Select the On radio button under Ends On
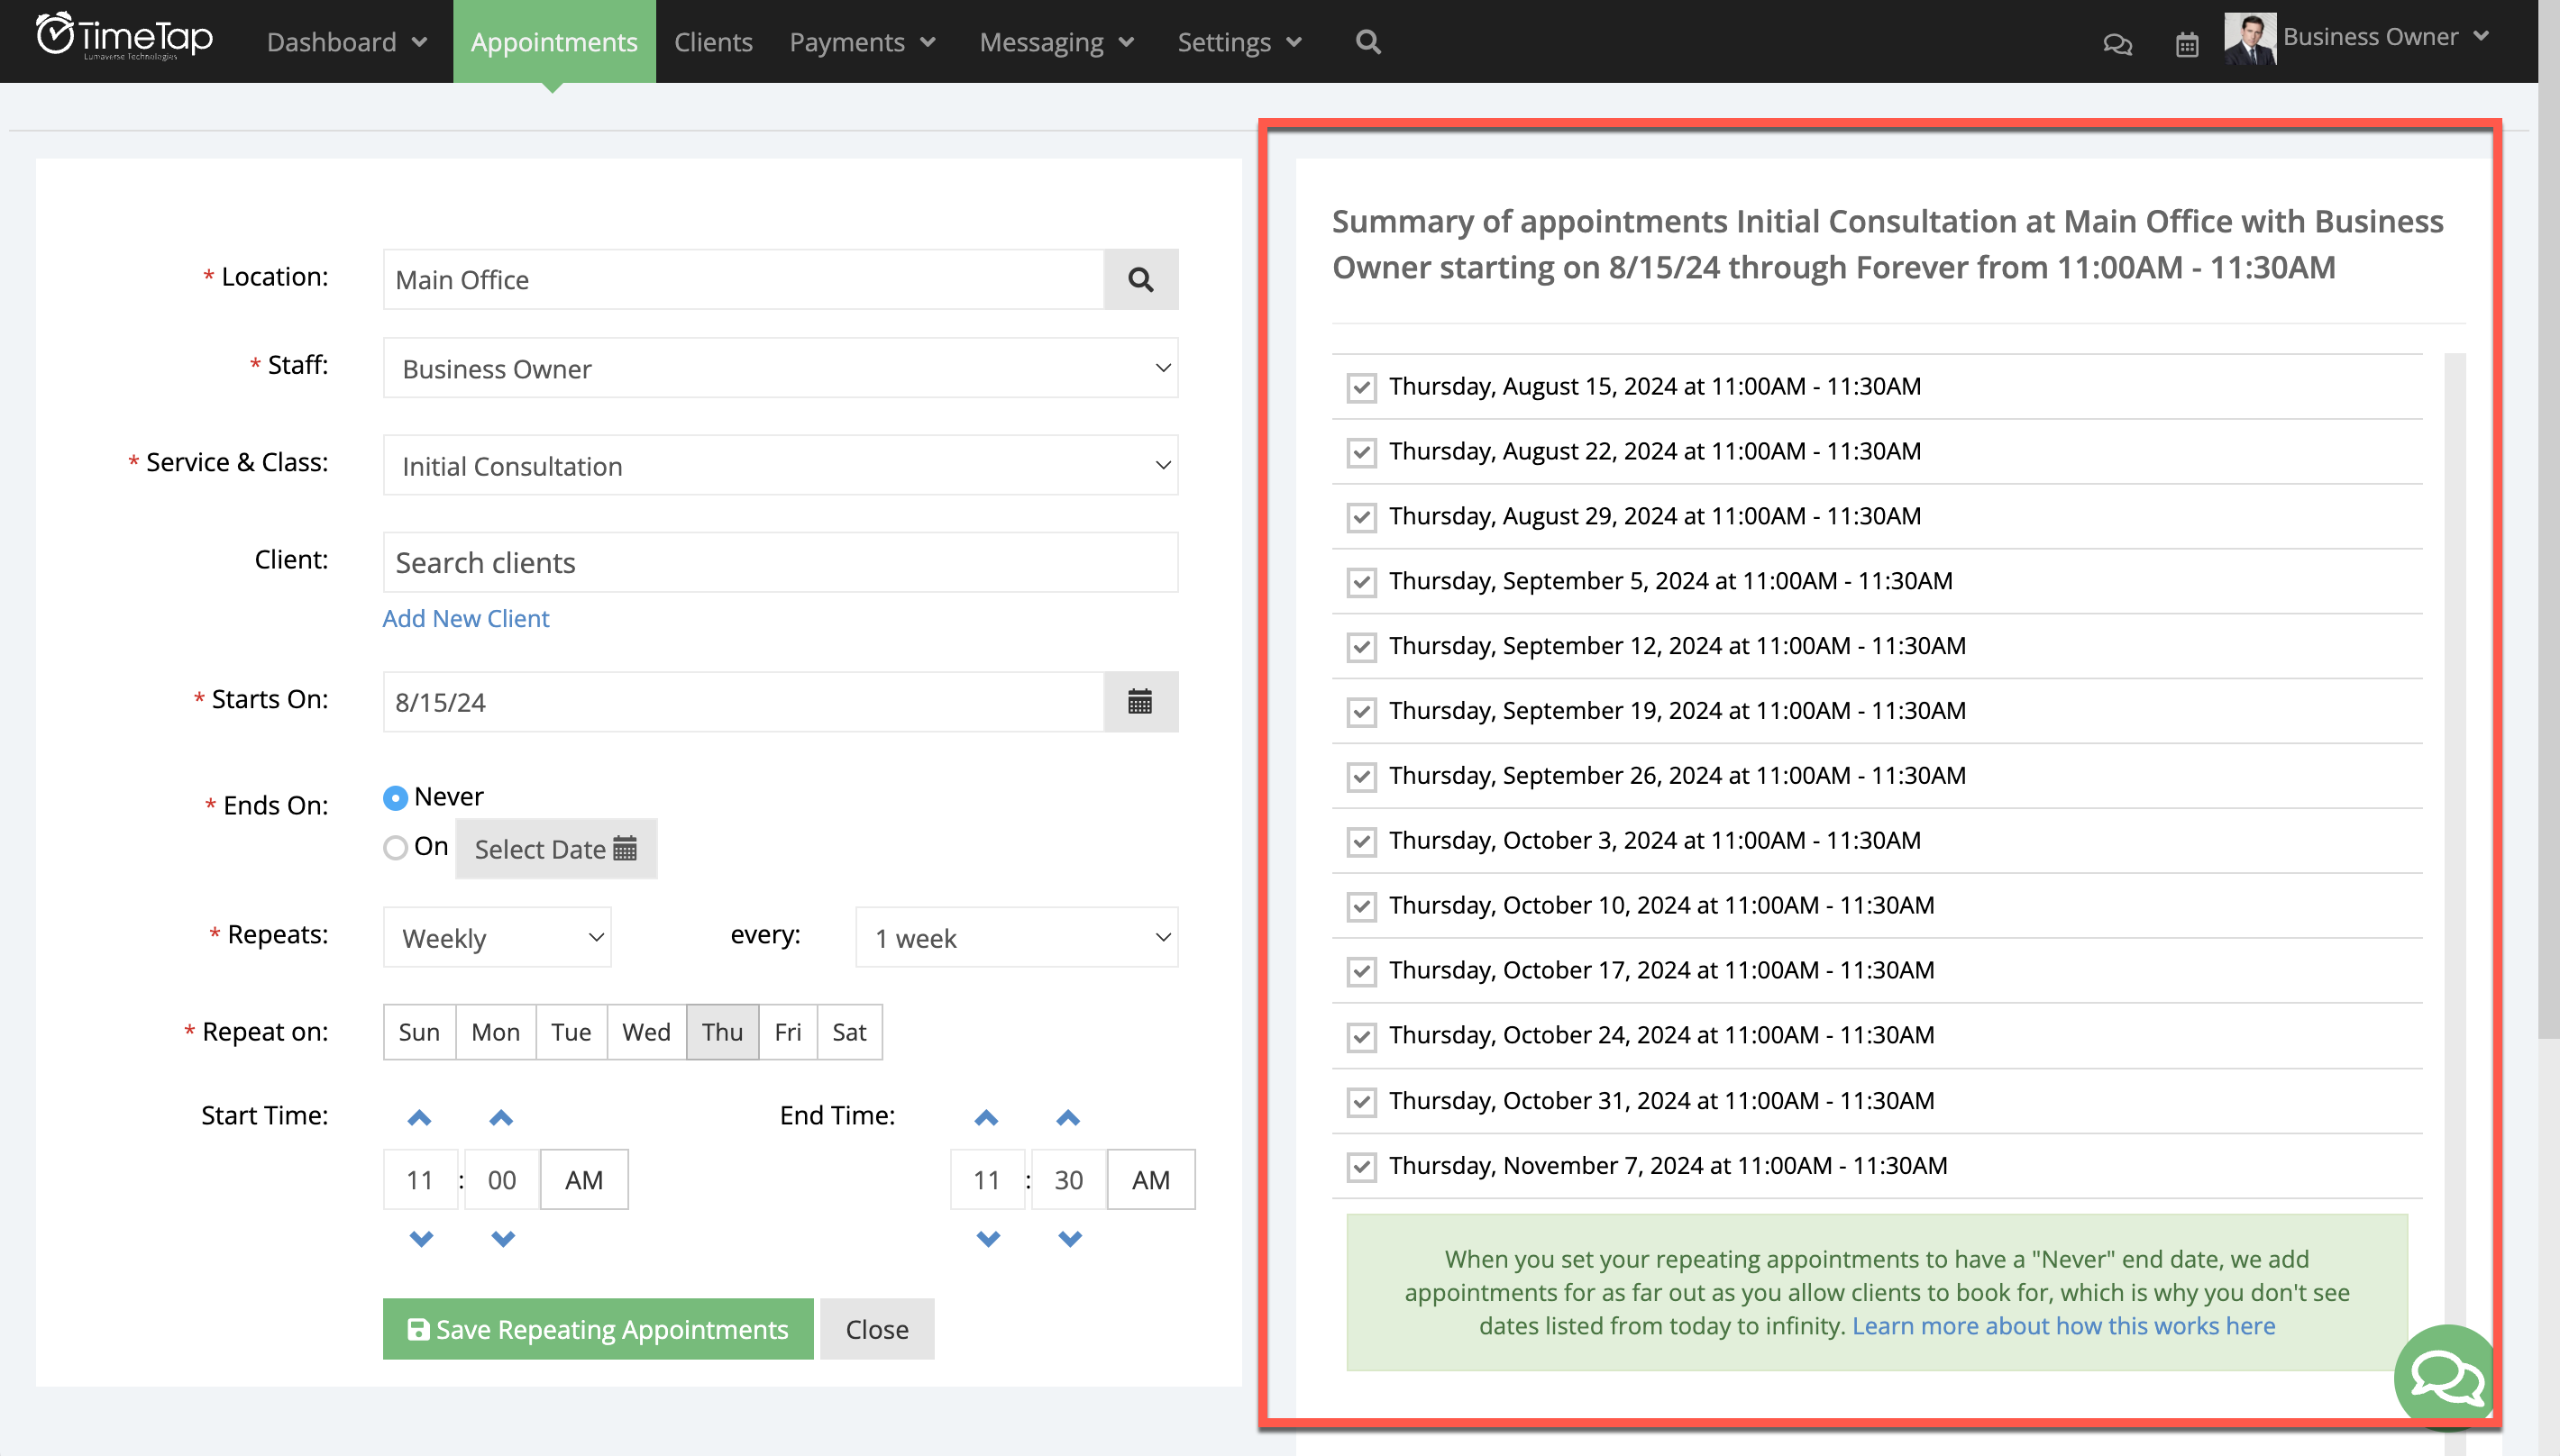The width and height of the screenshot is (2560, 1456). (x=396, y=847)
